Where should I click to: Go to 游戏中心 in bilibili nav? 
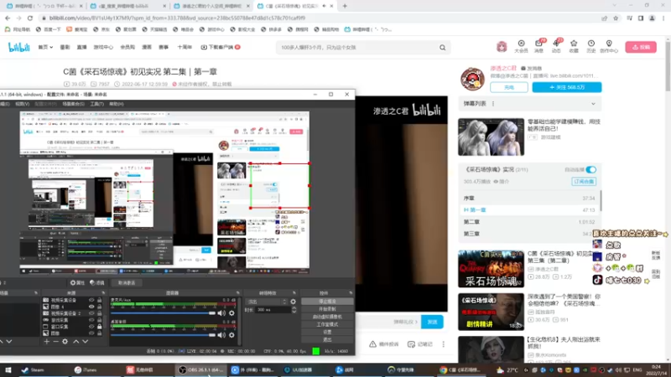103,47
